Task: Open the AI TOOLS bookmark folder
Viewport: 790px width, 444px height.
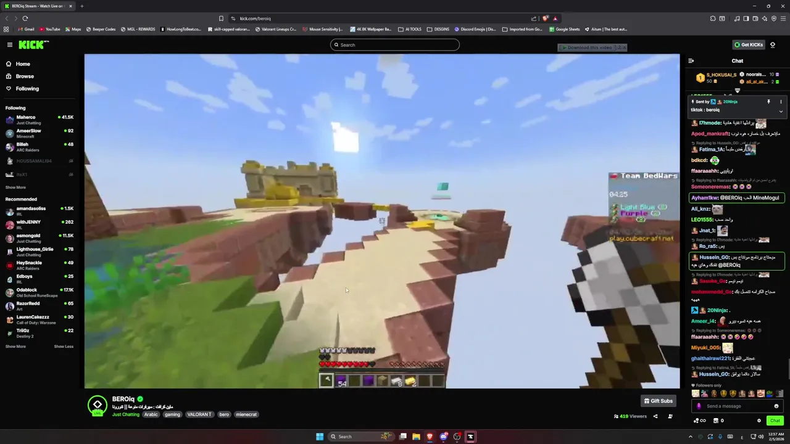Action: click(x=410, y=29)
